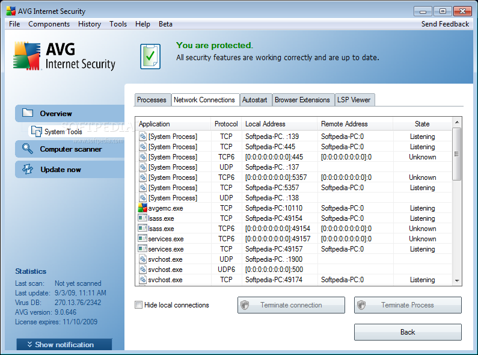This screenshot has height=355, width=478.
Task: Open the Overview section
Action: coord(70,113)
